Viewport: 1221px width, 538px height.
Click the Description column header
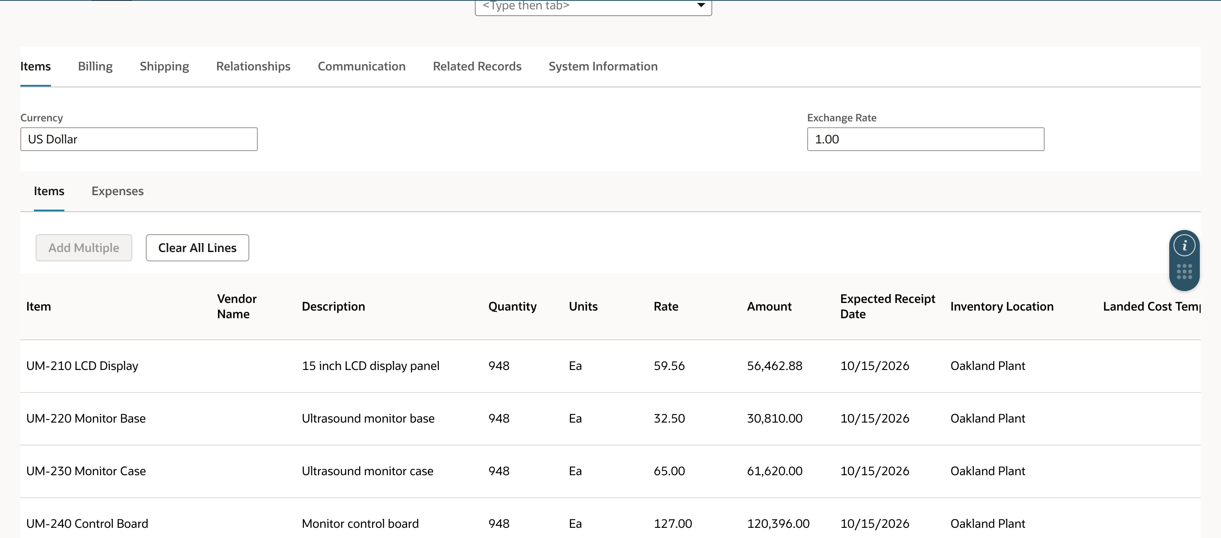coord(333,306)
